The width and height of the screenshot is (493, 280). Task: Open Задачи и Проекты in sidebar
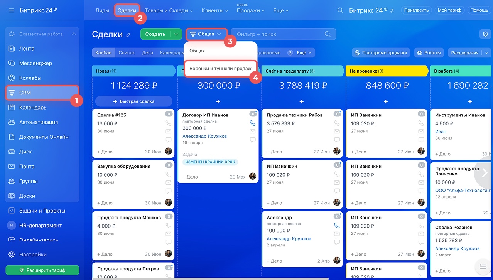click(42, 211)
